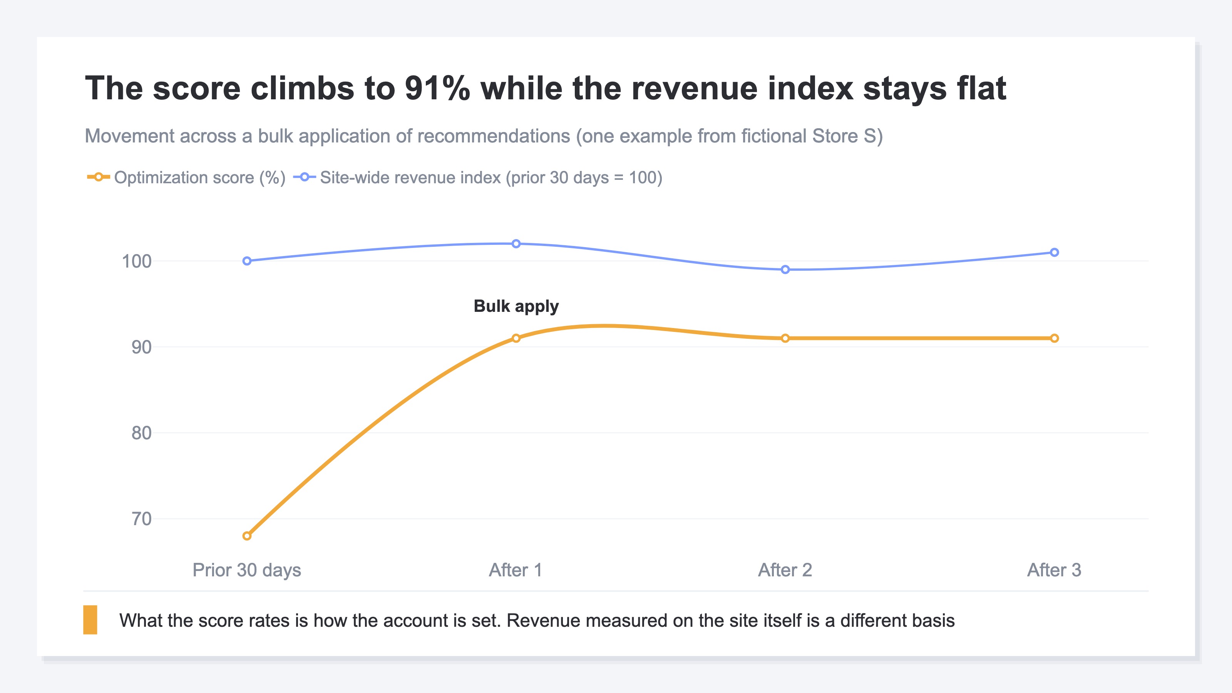Click the After 2 axis label
The width and height of the screenshot is (1232, 693).
pos(785,570)
